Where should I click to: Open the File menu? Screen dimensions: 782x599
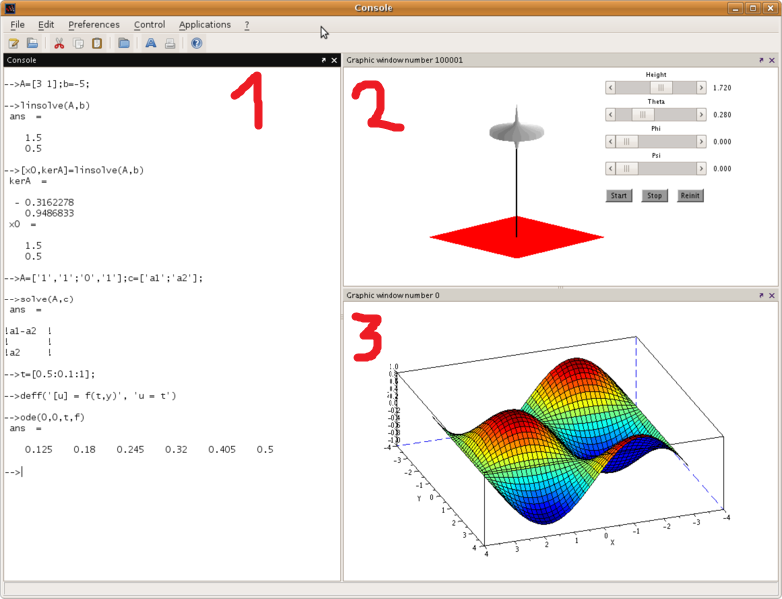18,24
